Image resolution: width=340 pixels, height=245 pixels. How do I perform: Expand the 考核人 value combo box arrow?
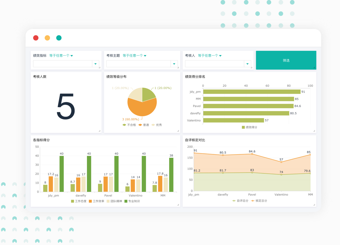(247, 64)
